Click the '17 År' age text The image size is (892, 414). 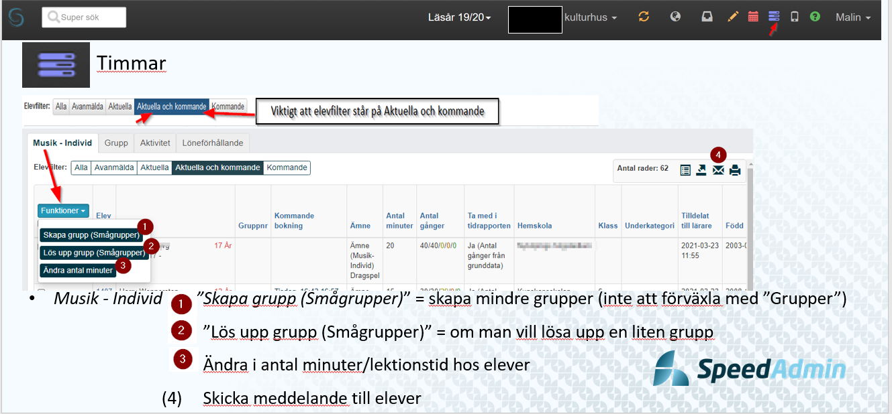tap(223, 246)
